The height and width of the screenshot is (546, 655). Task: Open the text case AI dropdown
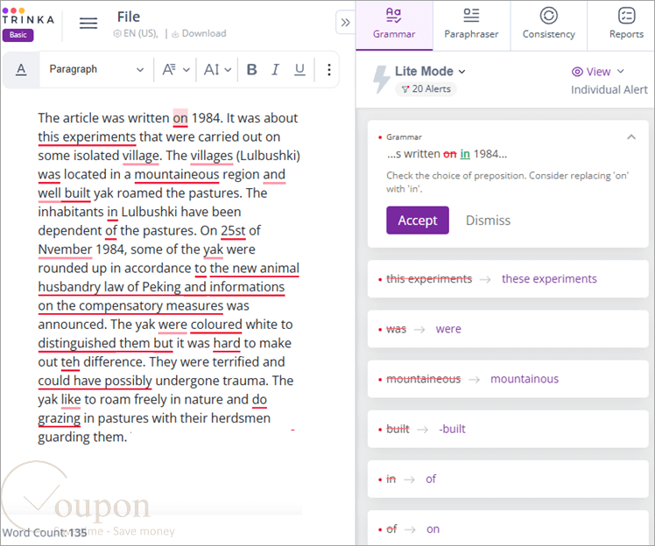point(217,69)
